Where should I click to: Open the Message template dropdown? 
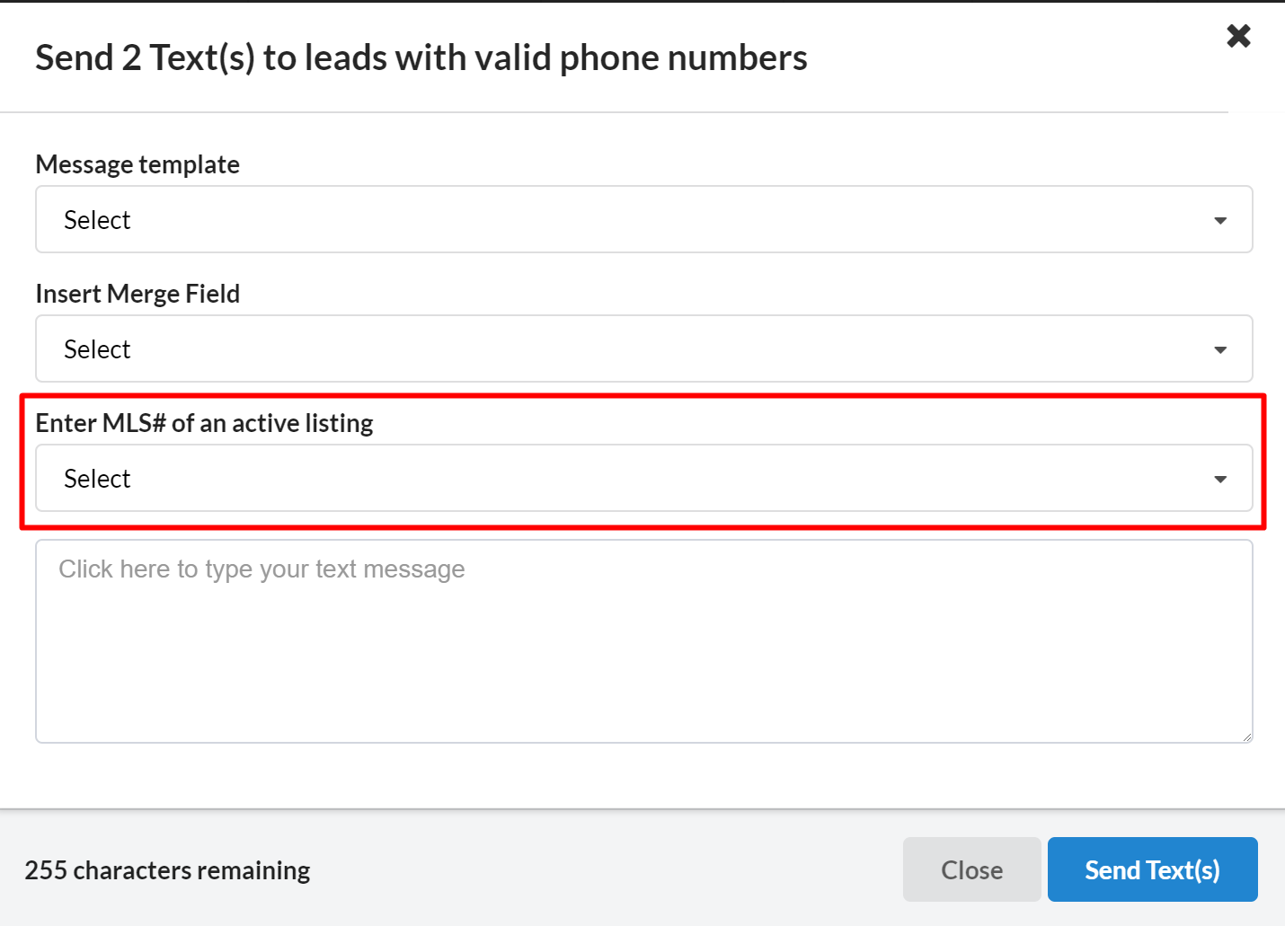pyautogui.click(x=643, y=219)
